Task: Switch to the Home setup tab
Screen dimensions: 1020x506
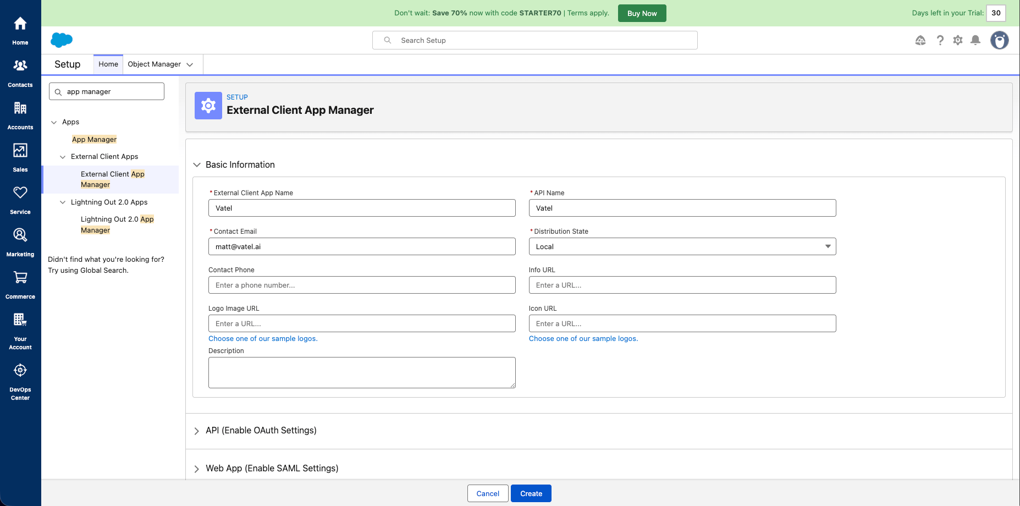Action: [x=108, y=64]
